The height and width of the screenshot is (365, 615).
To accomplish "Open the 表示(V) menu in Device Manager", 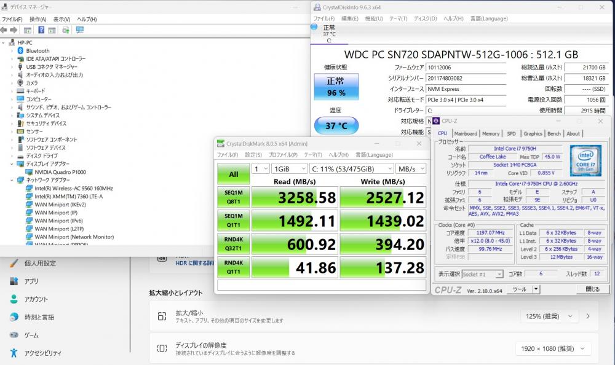I will coord(61,19).
